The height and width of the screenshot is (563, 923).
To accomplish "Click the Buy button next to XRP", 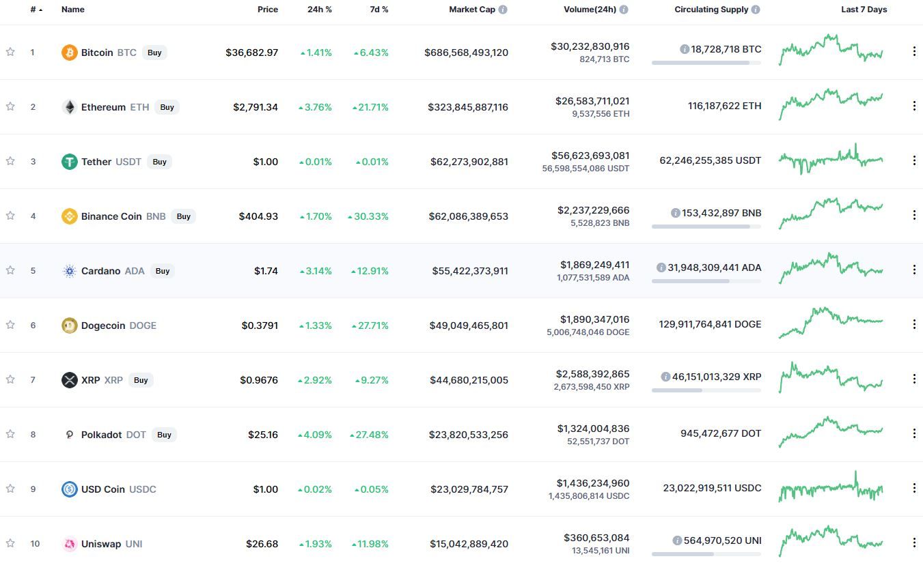I will (141, 380).
